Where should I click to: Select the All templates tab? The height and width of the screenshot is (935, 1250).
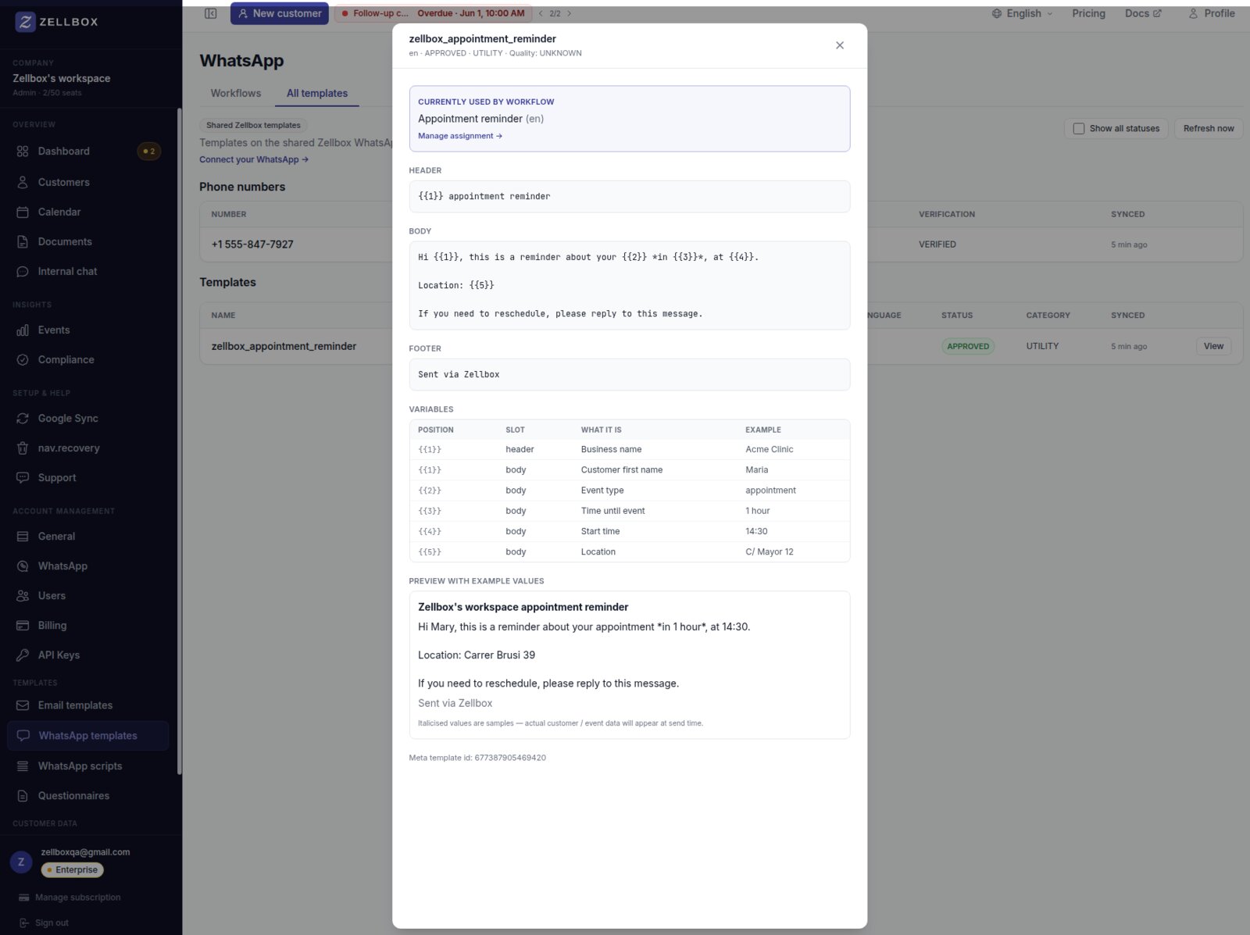pos(317,93)
